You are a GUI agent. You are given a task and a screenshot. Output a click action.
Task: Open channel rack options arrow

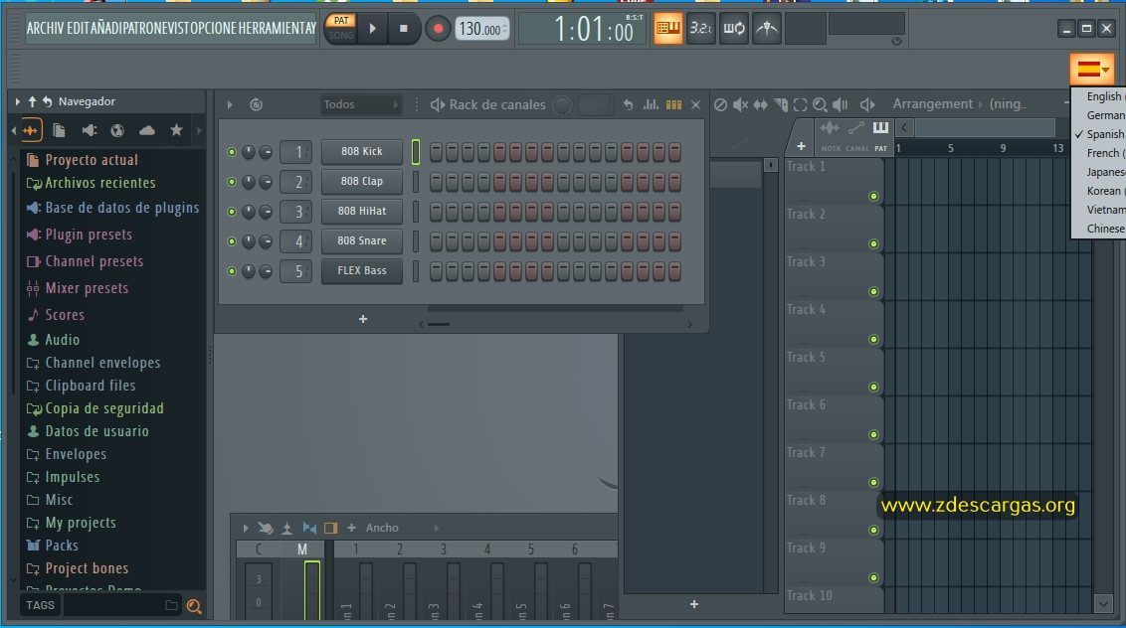[x=230, y=104]
